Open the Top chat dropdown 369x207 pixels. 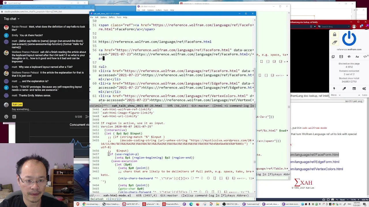point(12,19)
